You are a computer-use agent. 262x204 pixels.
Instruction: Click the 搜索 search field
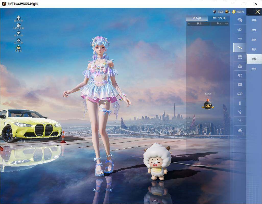pyautogui.click(x=198, y=23)
